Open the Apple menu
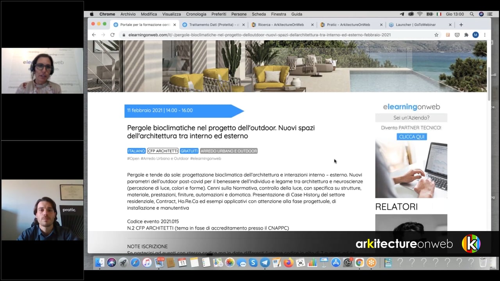The height and width of the screenshot is (281, 500). click(x=92, y=14)
